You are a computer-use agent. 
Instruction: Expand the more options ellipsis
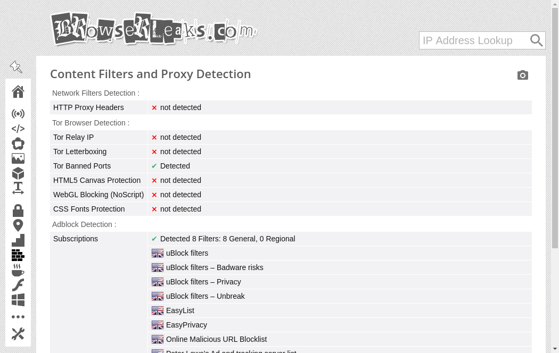tap(18, 317)
